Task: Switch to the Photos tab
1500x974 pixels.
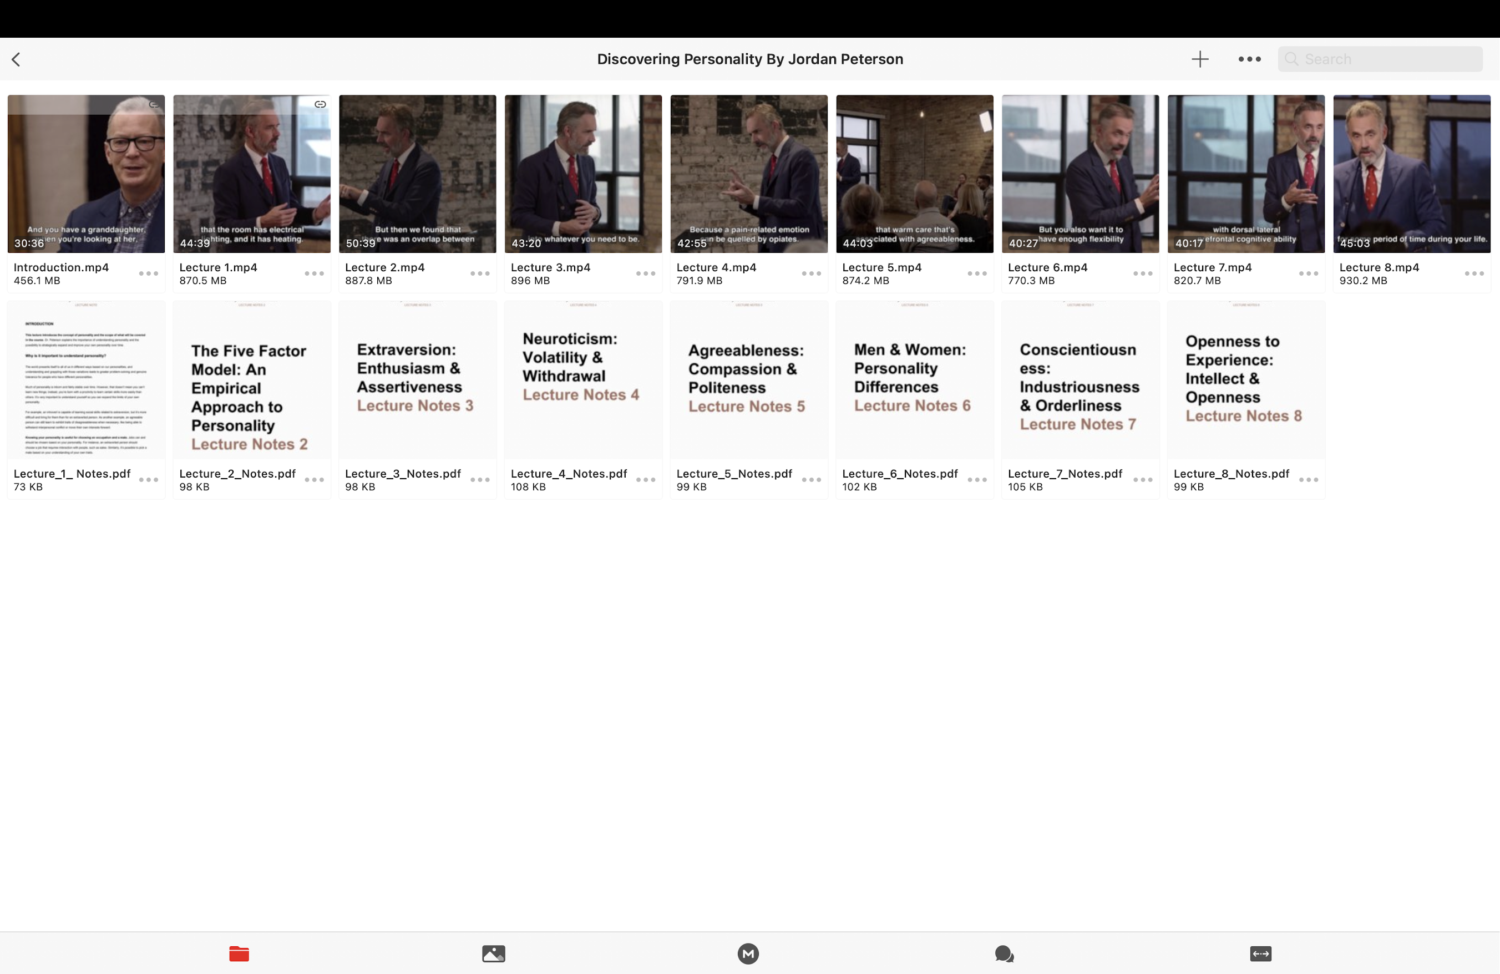Action: pyautogui.click(x=494, y=953)
